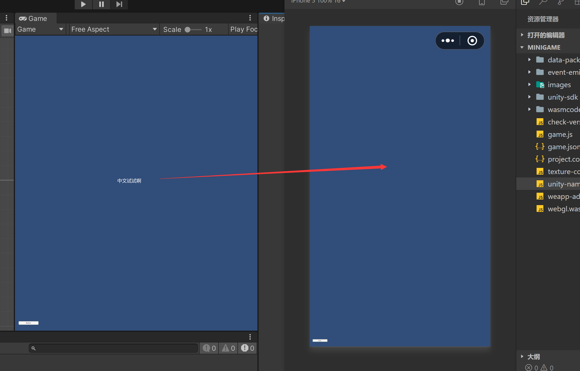Image resolution: width=580 pixels, height=371 pixels.
Task: Click the Scale slider handle
Action: [188, 30]
